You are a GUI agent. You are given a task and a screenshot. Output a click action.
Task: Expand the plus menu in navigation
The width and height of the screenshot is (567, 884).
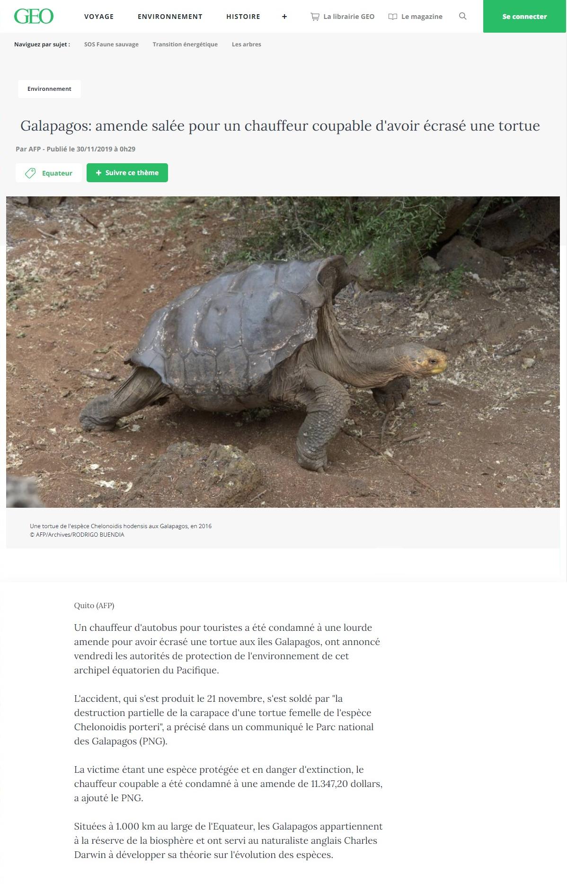click(x=284, y=17)
